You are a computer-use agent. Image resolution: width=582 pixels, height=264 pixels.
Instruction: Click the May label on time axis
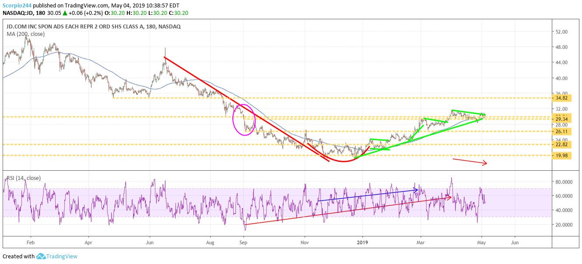(482, 242)
